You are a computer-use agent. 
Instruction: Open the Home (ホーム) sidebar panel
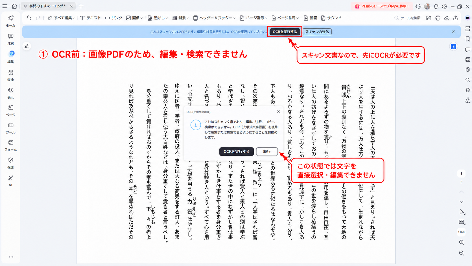[10, 21]
